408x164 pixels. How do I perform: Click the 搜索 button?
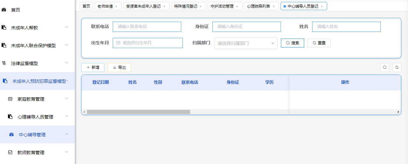(x=292, y=43)
